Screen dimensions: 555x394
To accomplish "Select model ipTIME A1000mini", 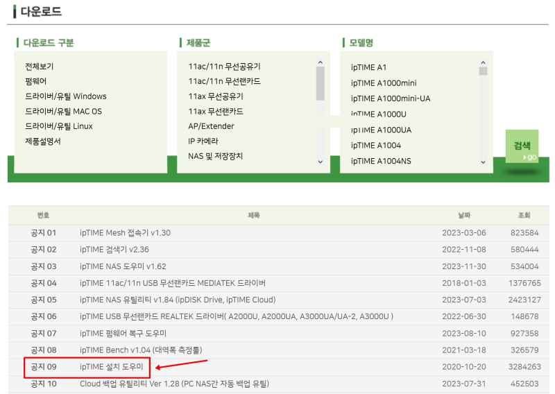I will [384, 83].
